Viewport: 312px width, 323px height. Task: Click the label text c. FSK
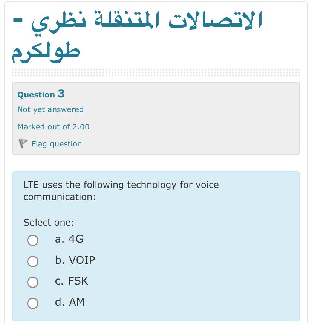pos(71,281)
